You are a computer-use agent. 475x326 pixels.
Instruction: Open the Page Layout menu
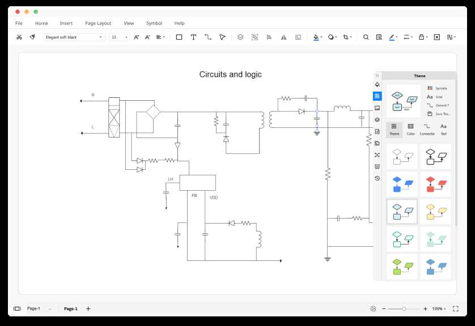tap(98, 23)
